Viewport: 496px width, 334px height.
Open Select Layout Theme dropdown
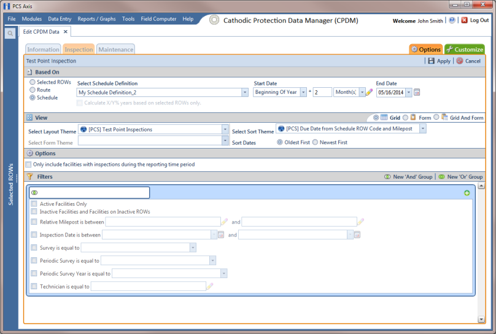click(225, 130)
